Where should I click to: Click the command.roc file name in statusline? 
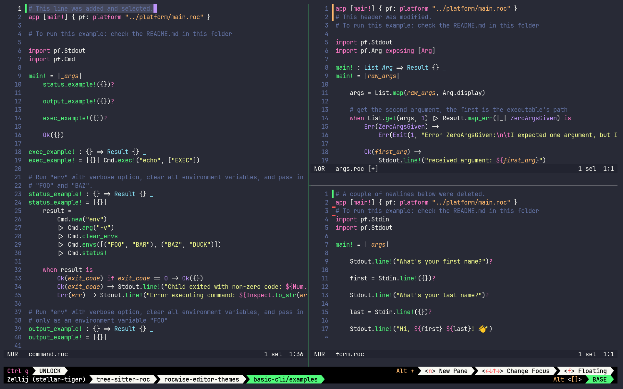click(x=48, y=354)
